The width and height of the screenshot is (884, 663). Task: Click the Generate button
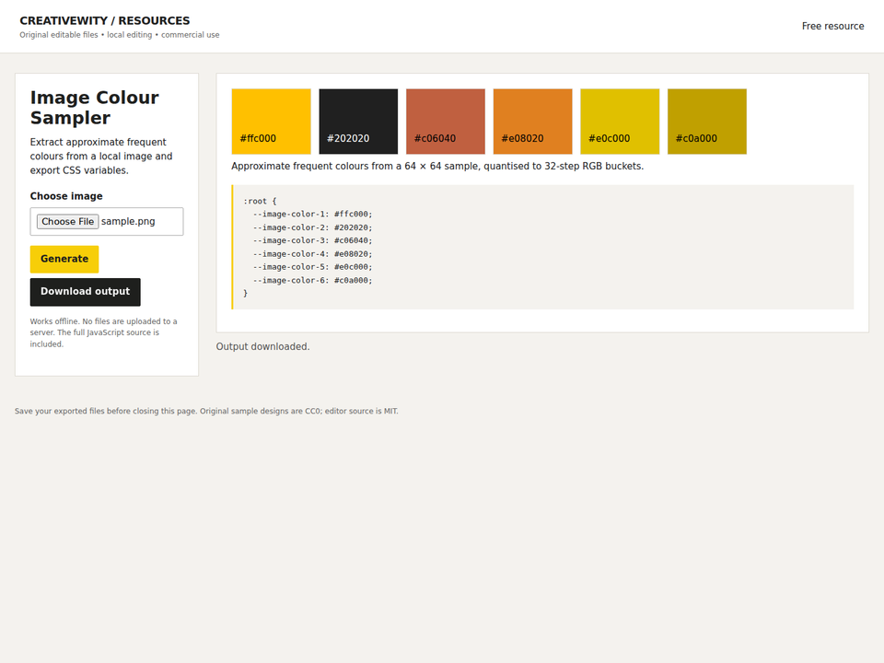(x=64, y=260)
